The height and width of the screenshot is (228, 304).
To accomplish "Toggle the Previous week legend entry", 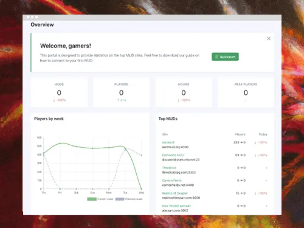I will 129,199.
